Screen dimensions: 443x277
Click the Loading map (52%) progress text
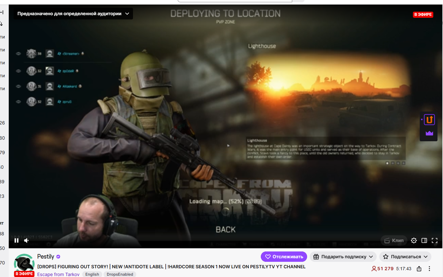(226, 201)
